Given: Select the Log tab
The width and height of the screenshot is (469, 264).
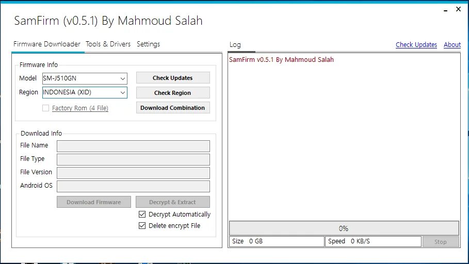Looking at the screenshot, I should [x=235, y=45].
